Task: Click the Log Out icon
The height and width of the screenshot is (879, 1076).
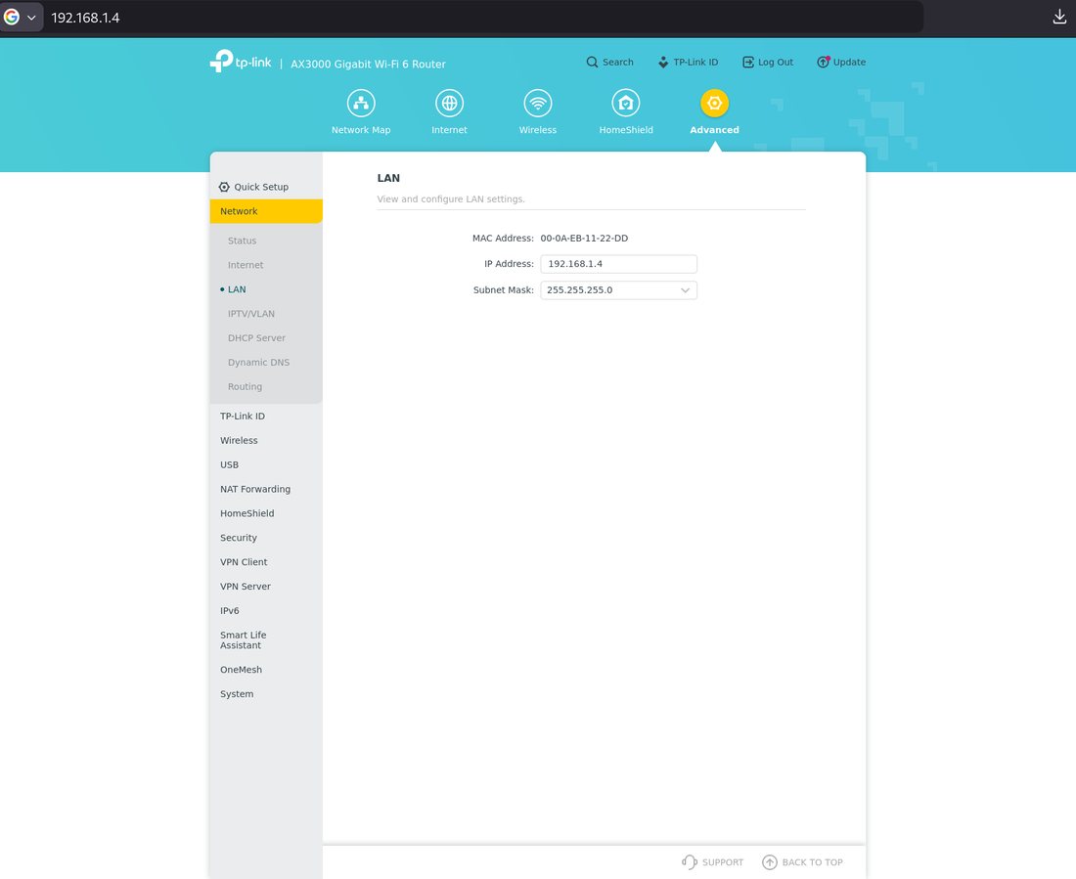Action: pos(748,62)
